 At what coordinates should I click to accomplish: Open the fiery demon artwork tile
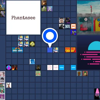click(x=15, y=68)
